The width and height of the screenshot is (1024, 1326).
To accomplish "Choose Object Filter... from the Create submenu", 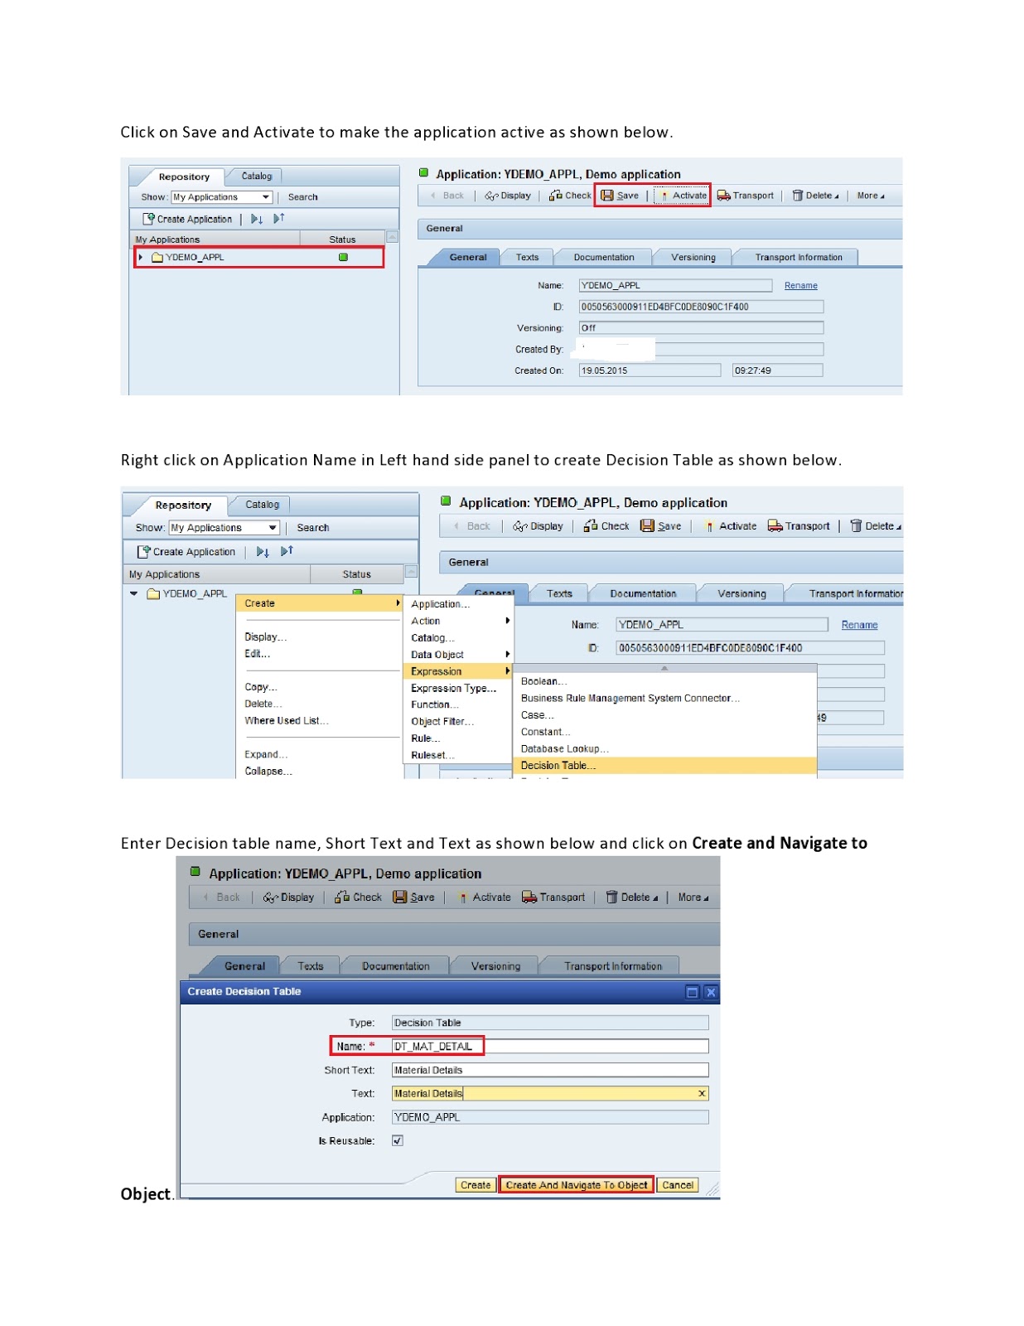I will 442,721.
